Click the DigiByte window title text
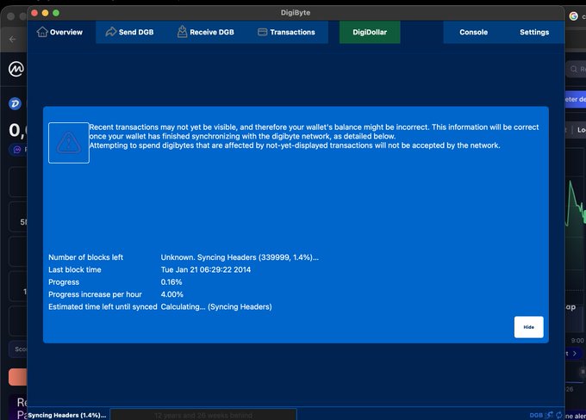This screenshot has width=586, height=420. point(296,13)
